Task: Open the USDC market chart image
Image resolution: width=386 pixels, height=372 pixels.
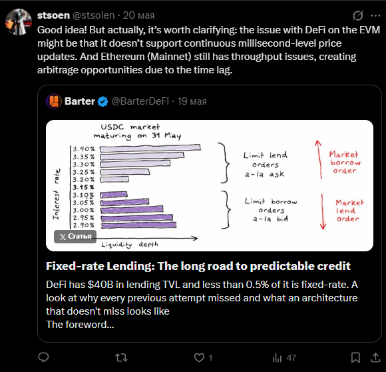Action: 210,185
